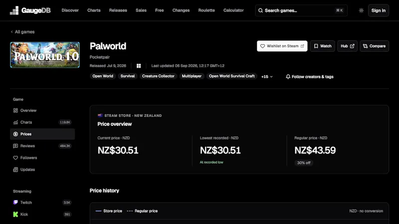The width and height of the screenshot is (399, 224).
Task: Open the Discover nav item
Action: 70,10
